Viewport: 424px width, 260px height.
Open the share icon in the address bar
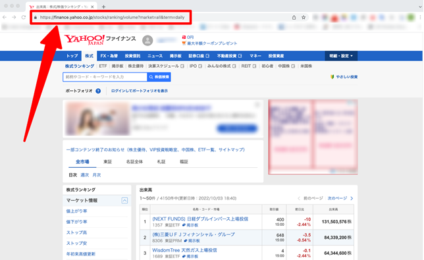click(294, 17)
